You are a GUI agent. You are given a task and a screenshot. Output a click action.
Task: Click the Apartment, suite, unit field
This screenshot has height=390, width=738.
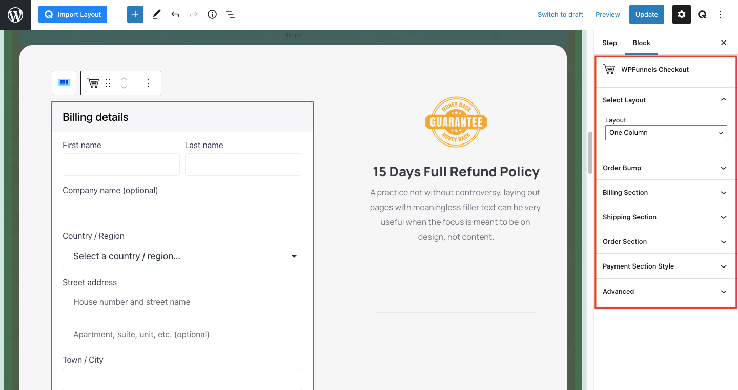click(x=182, y=334)
